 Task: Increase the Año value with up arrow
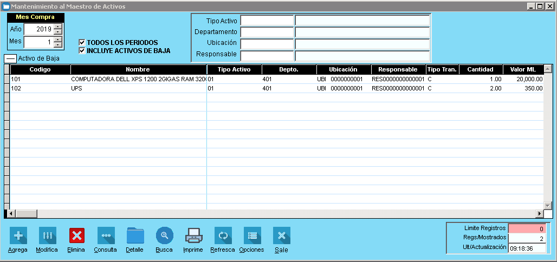click(57, 26)
